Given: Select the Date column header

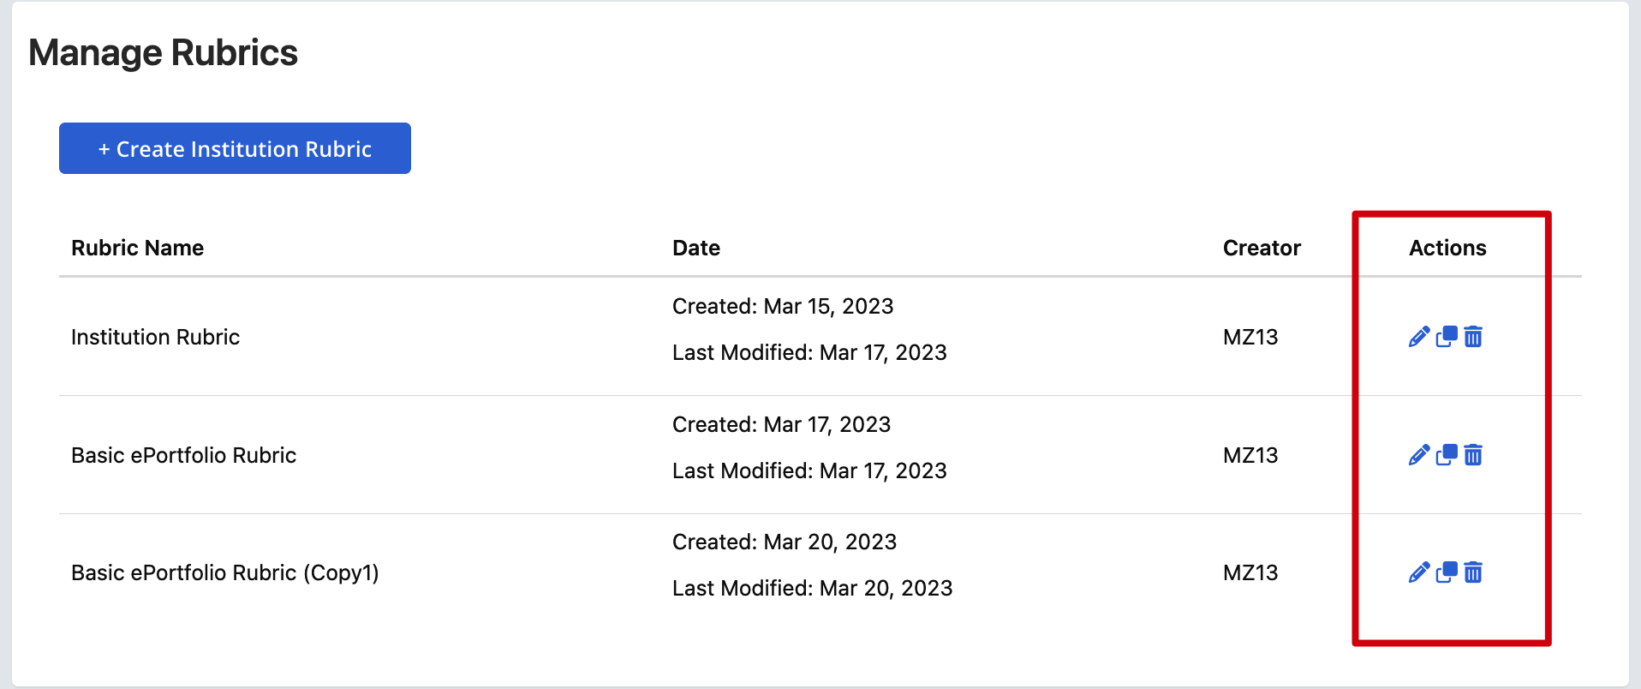Looking at the screenshot, I should point(696,248).
